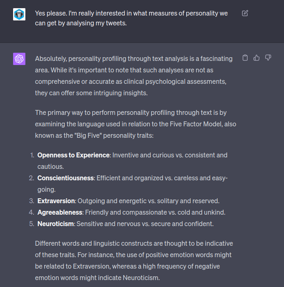Image resolution: width=284 pixels, height=287 pixels.
Task: Select the bold 'Agreeableness' term
Action: pyautogui.click(x=60, y=212)
